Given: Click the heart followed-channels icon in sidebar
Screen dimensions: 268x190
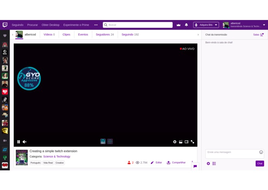Looking at the screenshot, I should (5, 35).
